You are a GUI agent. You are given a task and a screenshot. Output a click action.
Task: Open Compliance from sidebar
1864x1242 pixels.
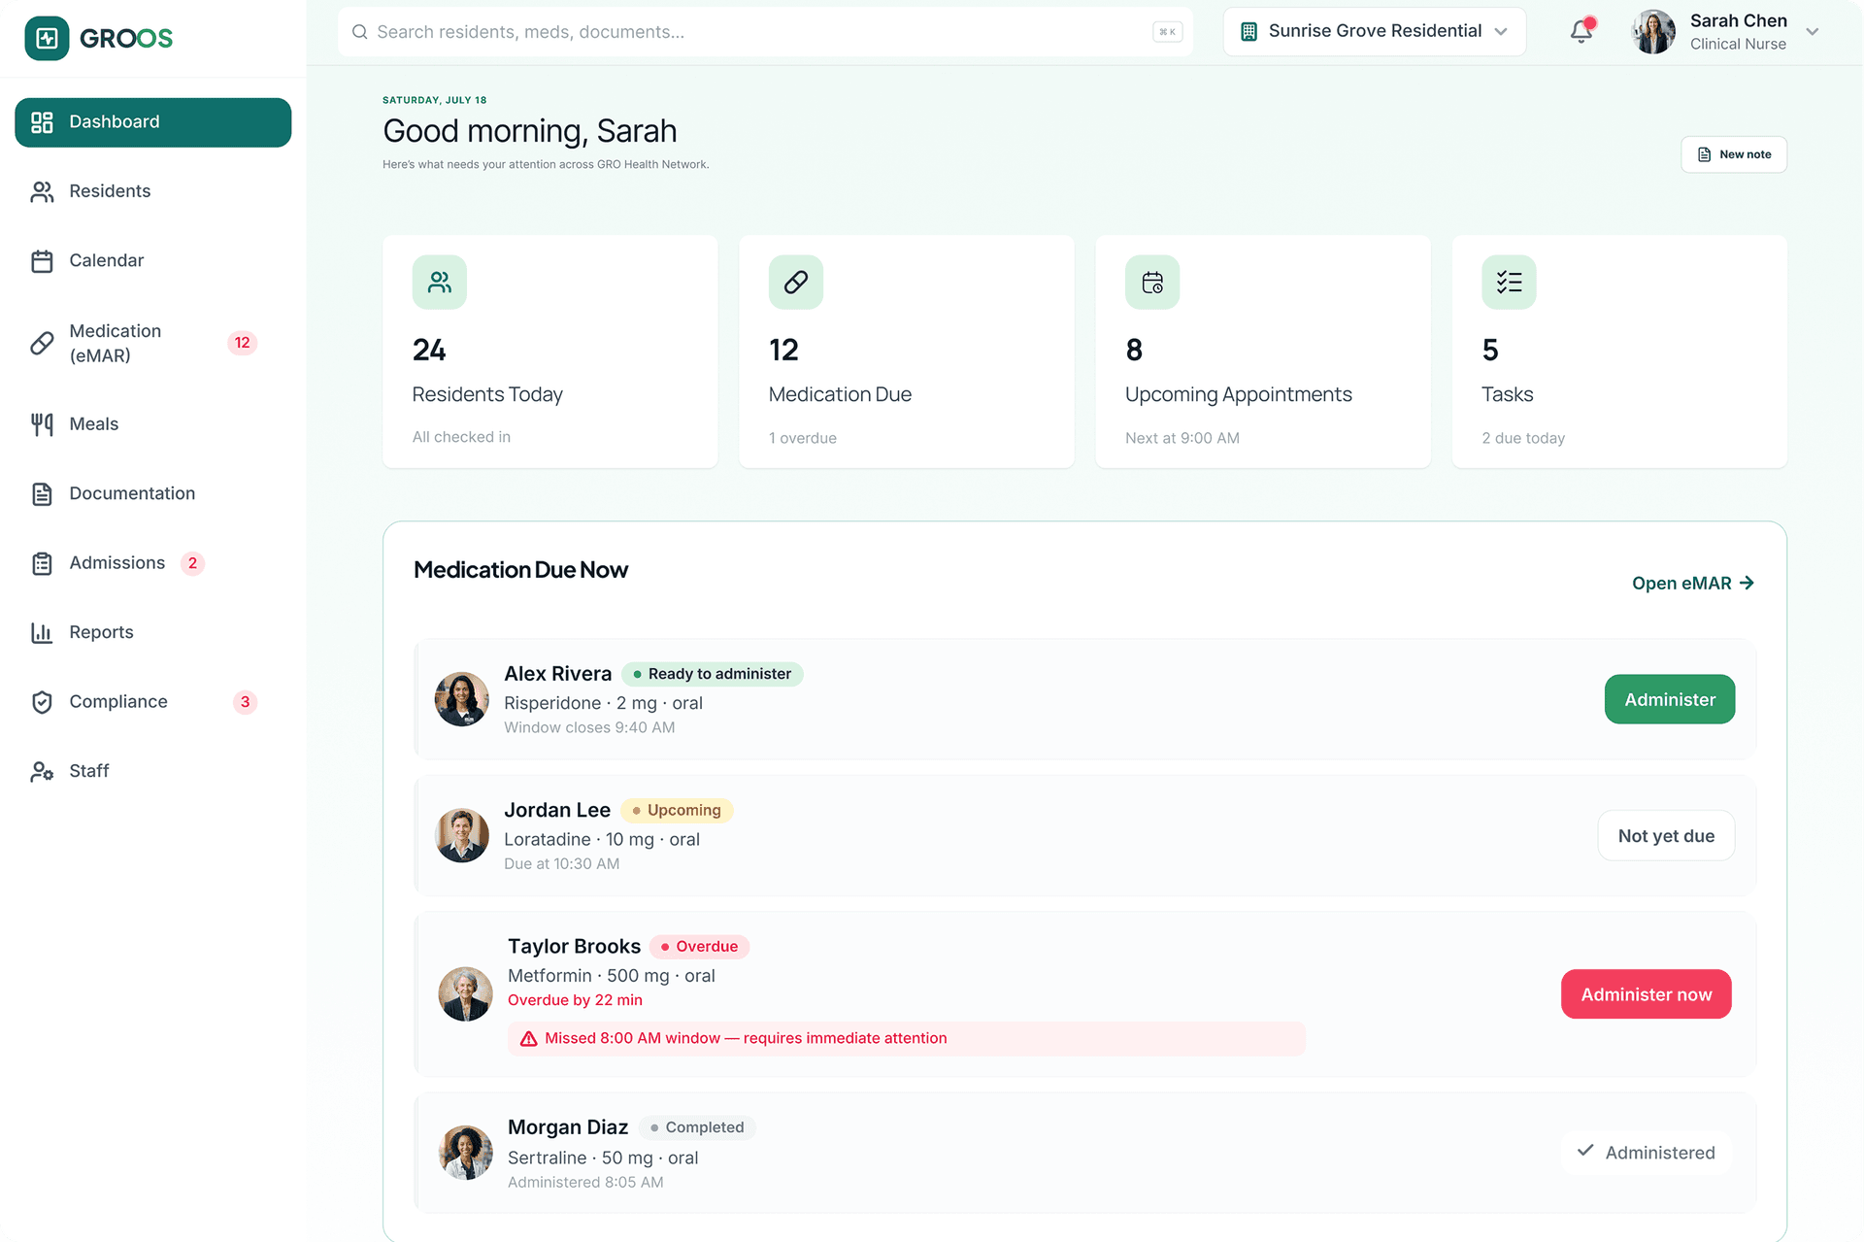click(x=153, y=702)
